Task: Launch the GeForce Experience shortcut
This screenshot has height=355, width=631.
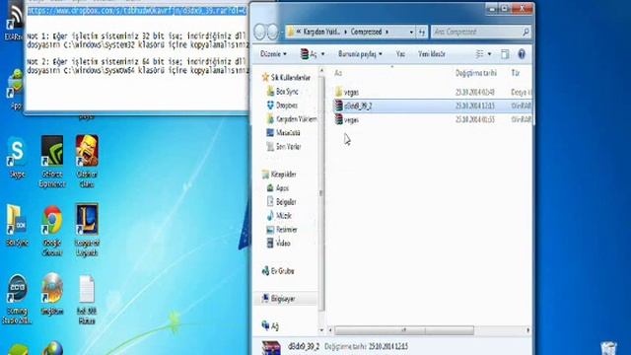Action: point(52,162)
